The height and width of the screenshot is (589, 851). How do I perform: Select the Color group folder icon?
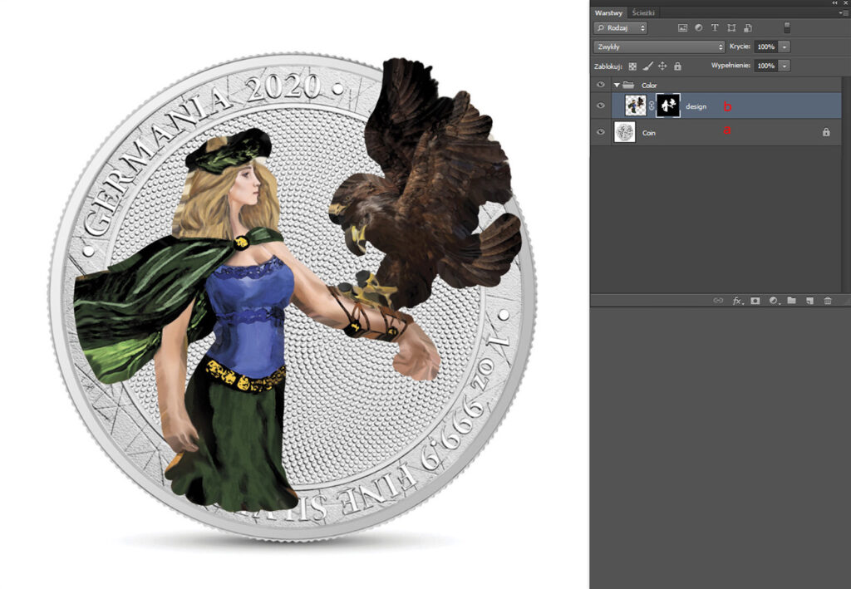[x=628, y=85]
